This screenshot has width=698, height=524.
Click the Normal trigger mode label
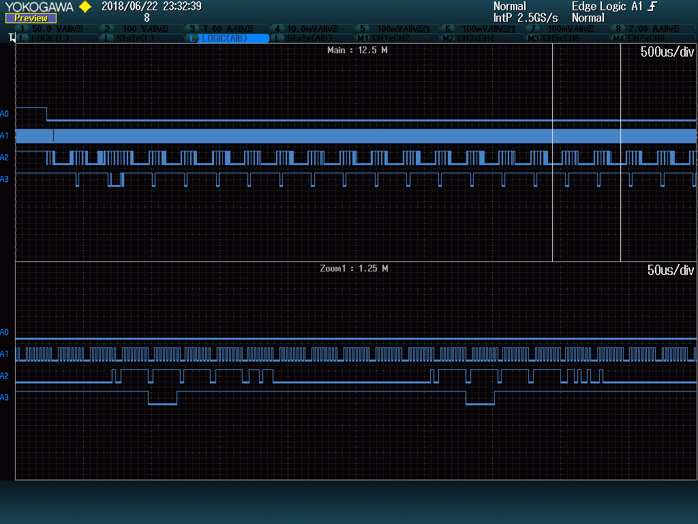(x=510, y=6)
